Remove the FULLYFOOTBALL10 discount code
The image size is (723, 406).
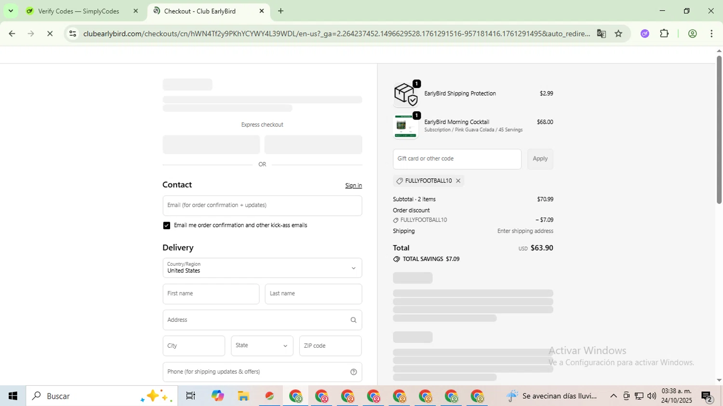tap(458, 181)
